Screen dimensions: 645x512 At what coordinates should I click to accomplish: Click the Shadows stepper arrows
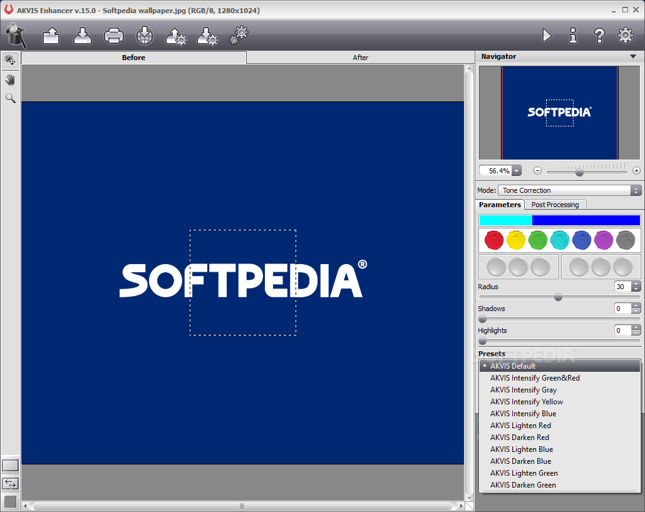pyautogui.click(x=636, y=309)
